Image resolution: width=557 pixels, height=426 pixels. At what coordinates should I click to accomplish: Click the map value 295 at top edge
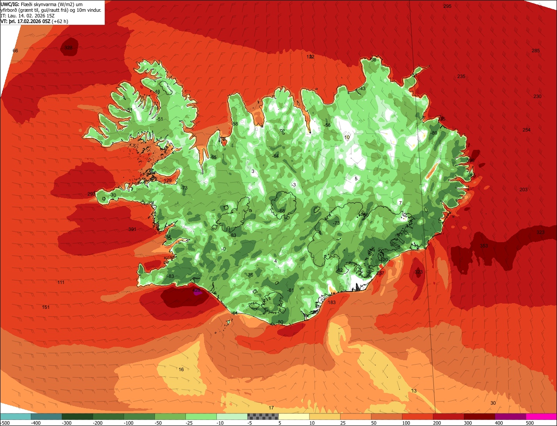click(447, 6)
